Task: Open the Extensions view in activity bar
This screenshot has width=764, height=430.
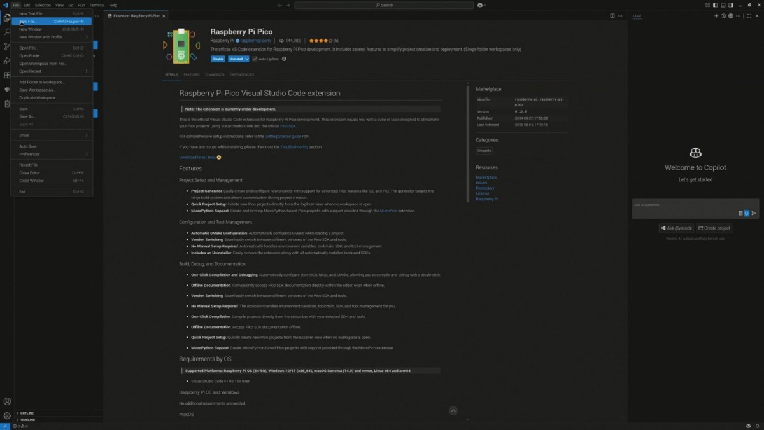Action: coord(7,75)
